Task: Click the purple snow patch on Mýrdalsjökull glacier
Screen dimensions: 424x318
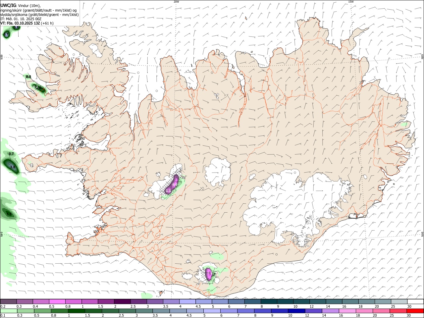Action: (209, 274)
